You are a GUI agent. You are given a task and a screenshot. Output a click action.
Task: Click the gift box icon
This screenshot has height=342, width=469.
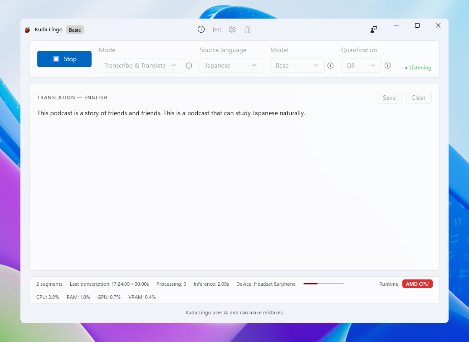(x=248, y=29)
